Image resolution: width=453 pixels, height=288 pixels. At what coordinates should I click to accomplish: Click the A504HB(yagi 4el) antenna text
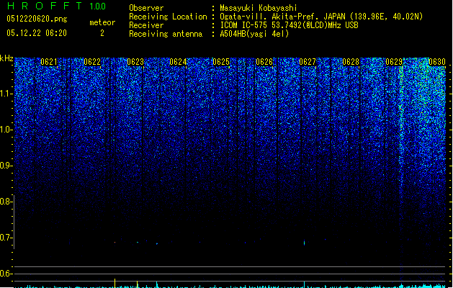click(x=254, y=34)
